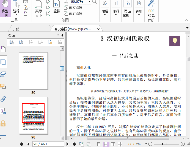Enlarge page thumbnails icon
The width and height of the screenshot is (190, 147).
click(12, 42)
